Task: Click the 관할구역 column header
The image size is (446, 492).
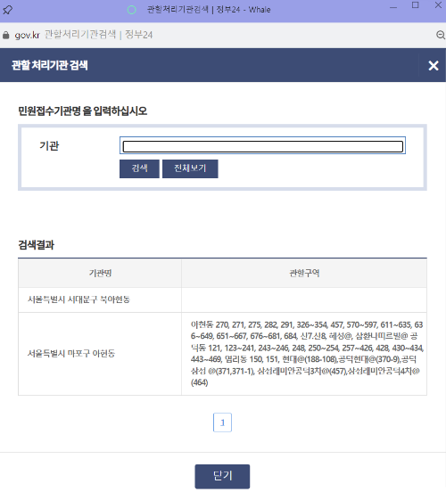Action: coord(304,273)
